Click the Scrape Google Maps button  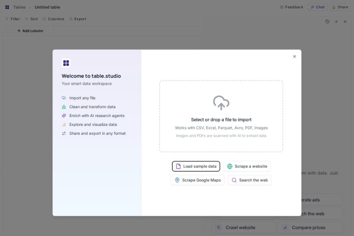point(198,180)
